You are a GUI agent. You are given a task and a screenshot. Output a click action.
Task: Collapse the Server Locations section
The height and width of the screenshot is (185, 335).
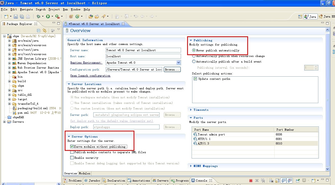click(69, 84)
